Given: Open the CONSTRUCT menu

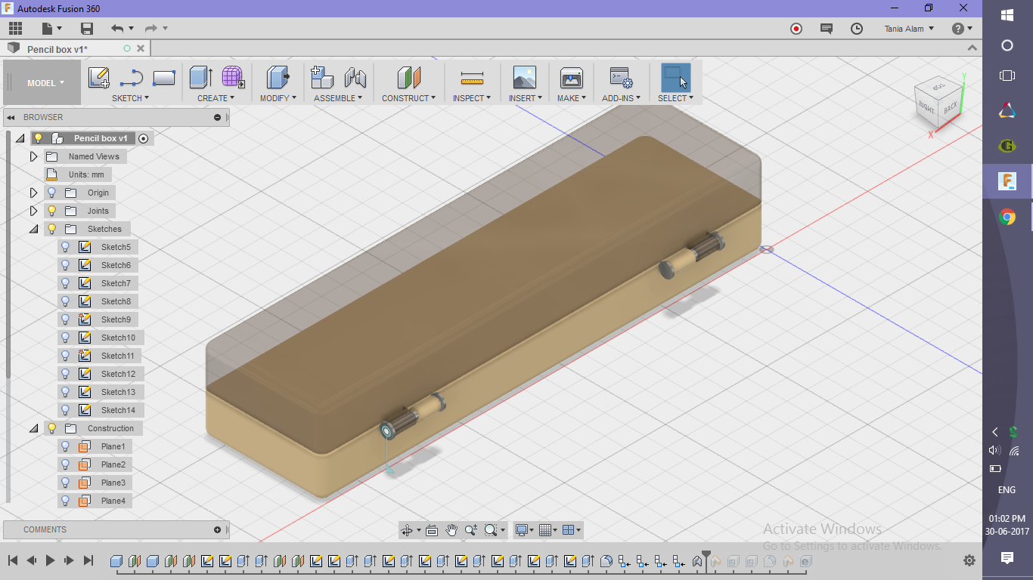Looking at the screenshot, I should (x=408, y=98).
